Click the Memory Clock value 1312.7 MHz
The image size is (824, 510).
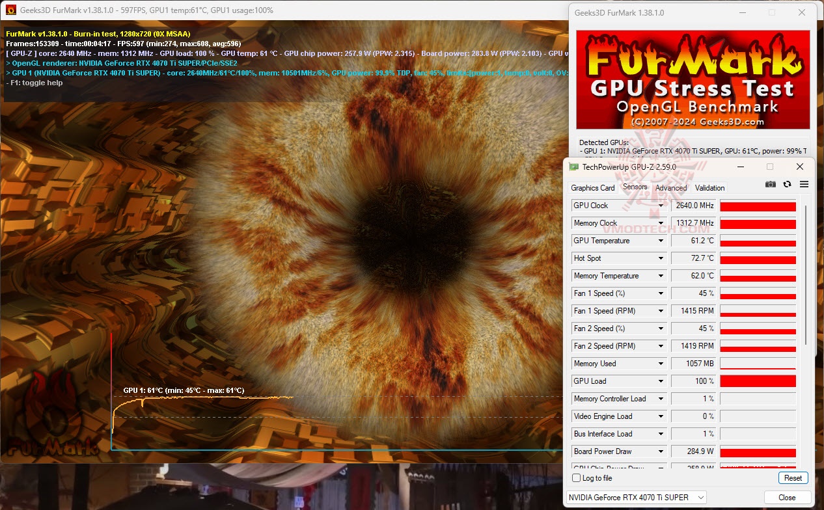click(x=693, y=223)
